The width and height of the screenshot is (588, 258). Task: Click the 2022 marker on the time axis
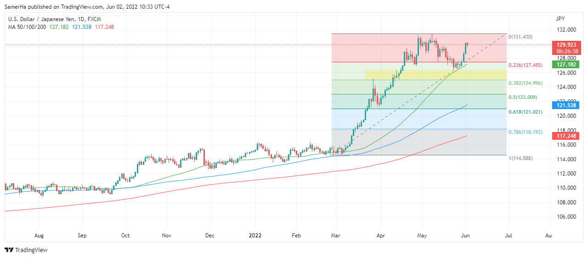coord(256,236)
